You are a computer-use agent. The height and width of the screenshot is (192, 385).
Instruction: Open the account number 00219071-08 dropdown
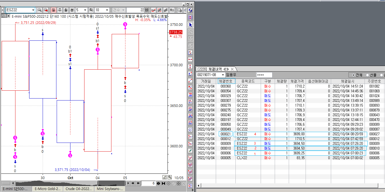pyautogui.click(x=223, y=75)
